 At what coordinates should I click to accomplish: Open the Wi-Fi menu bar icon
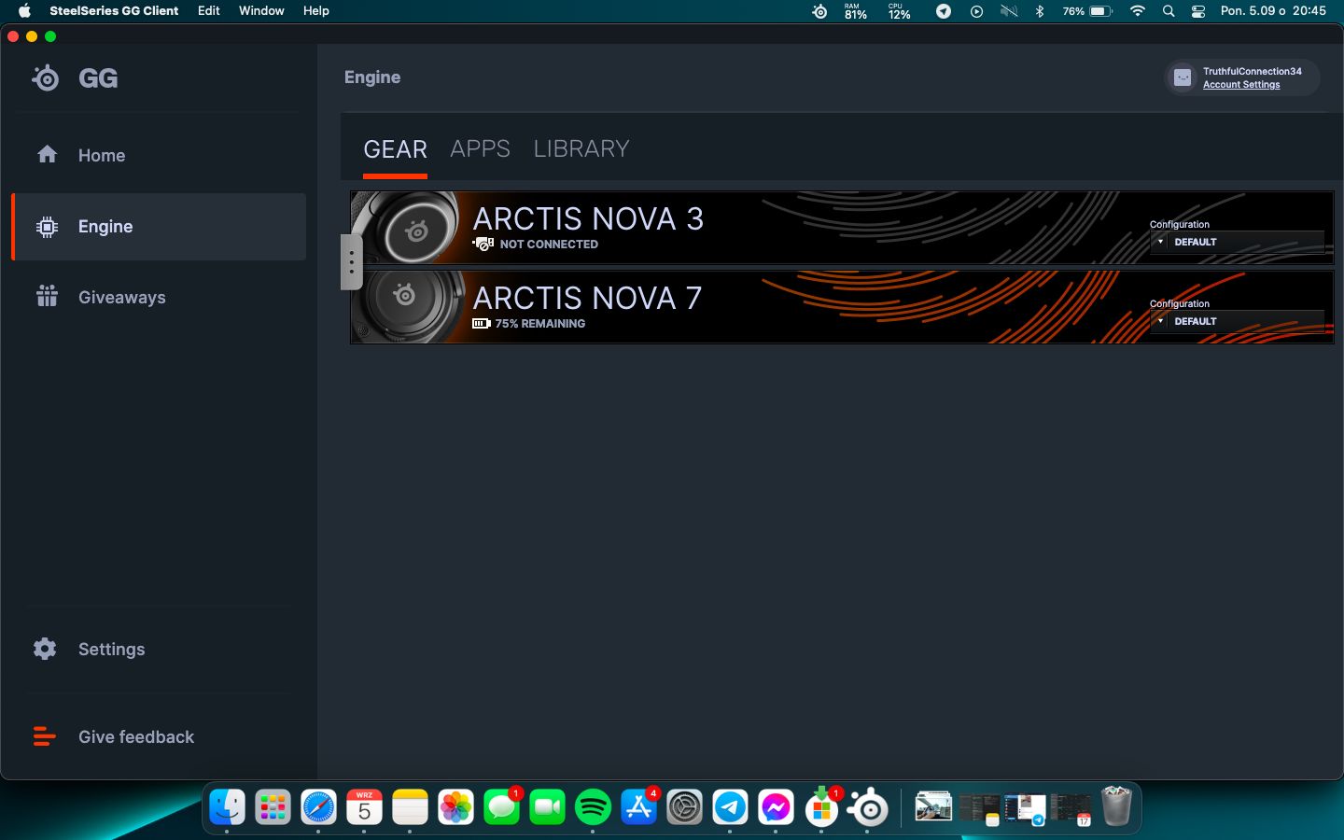click(x=1138, y=11)
